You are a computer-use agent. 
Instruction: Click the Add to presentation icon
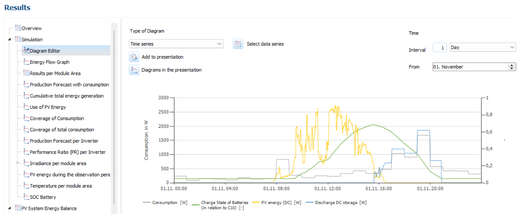(134, 57)
